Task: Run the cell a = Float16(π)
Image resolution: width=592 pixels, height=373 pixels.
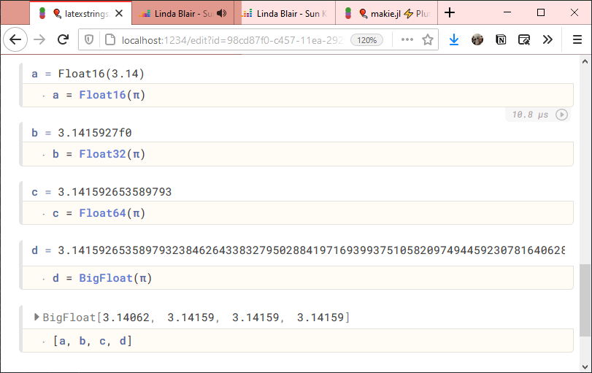Action: (x=562, y=115)
